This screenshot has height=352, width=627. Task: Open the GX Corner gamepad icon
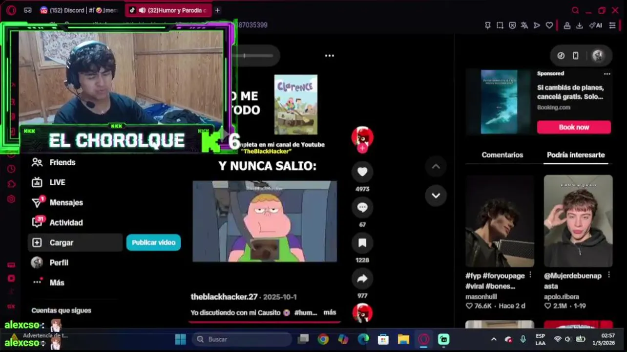(28, 10)
